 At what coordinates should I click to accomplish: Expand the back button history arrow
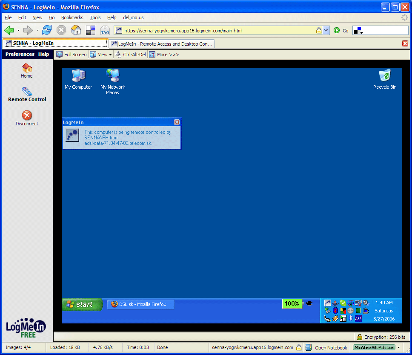pos(18,31)
